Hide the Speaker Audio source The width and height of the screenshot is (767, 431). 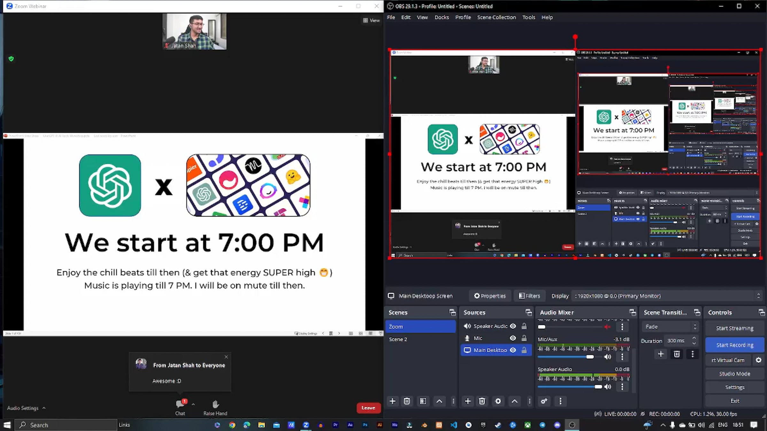pos(513,326)
